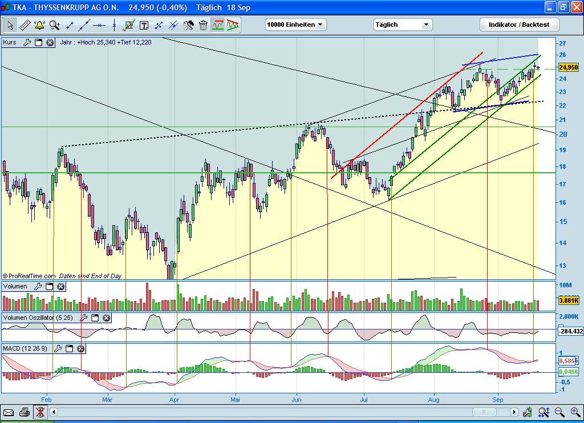Open the Kurs panel wrench settings
584x423 pixels.
26,42
